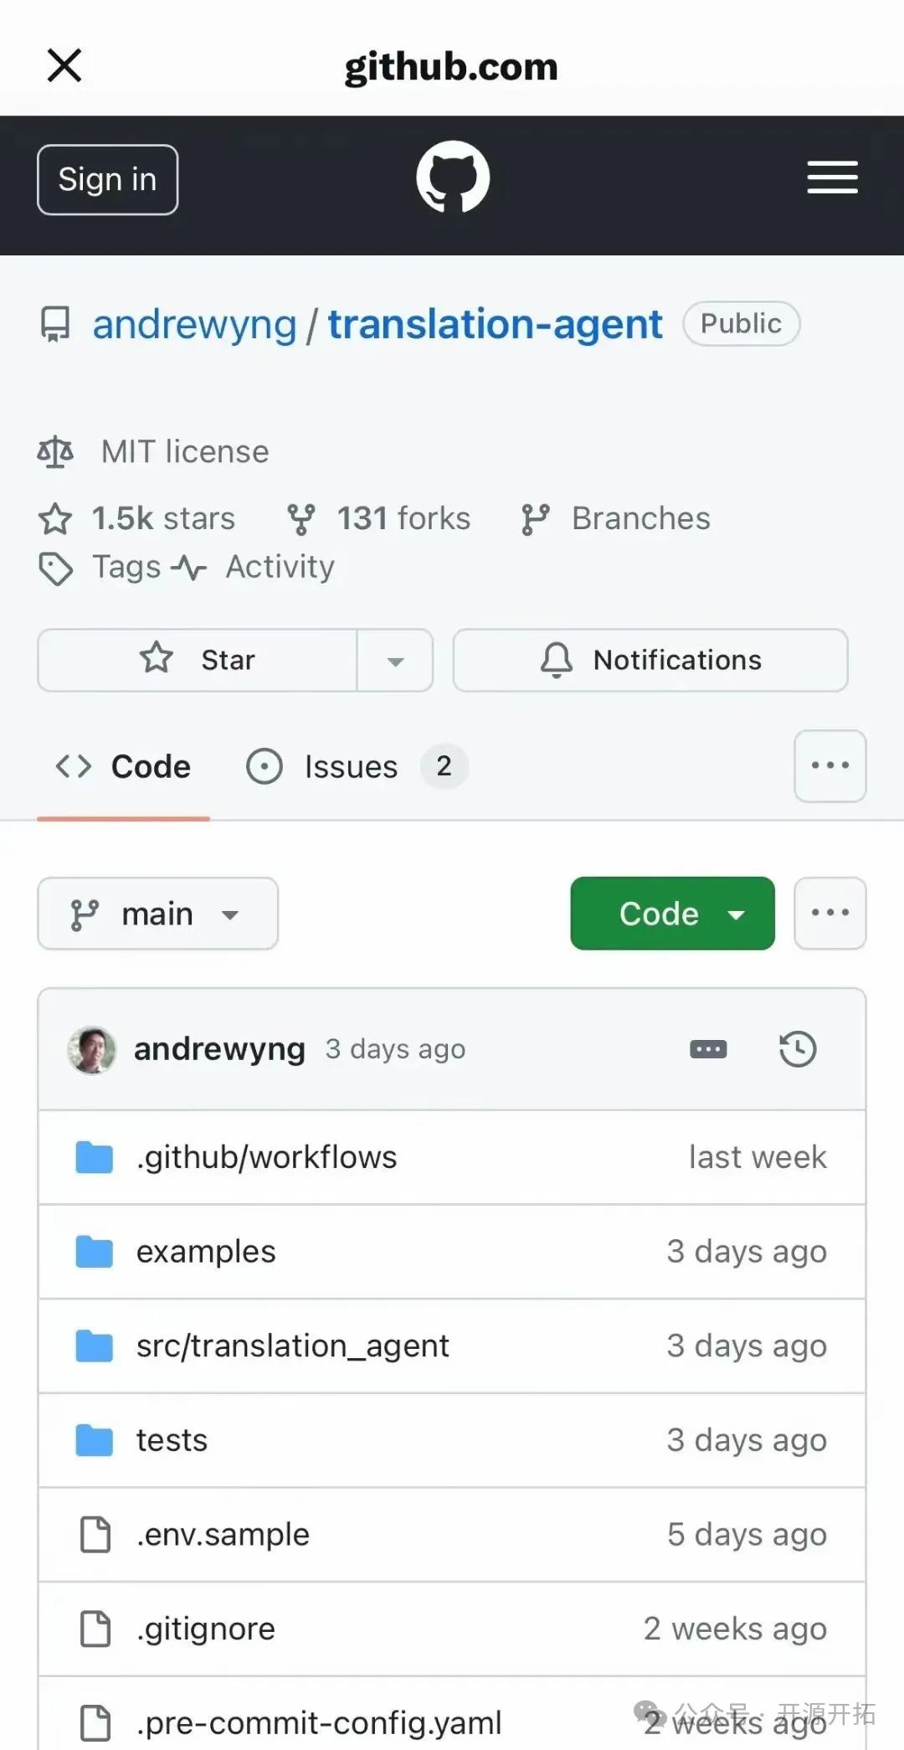904x1750 pixels.
Task: Open the green Code dropdown
Action: [x=673, y=914]
